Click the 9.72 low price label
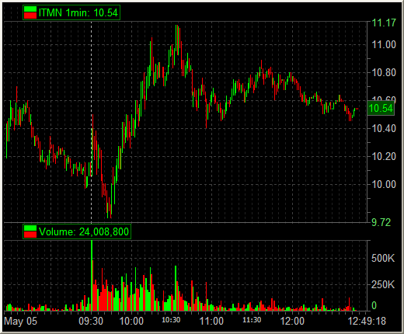404x334 pixels. [x=381, y=222]
